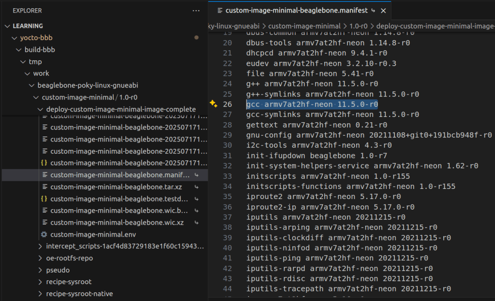
Task: Click gear icon of custom-image-minimal.env file
Action: [x=44, y=234]
